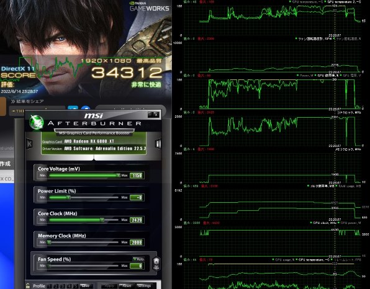Click the Memory Clock value field
This screenshot has width=370, height=289.
click(137, 242)
